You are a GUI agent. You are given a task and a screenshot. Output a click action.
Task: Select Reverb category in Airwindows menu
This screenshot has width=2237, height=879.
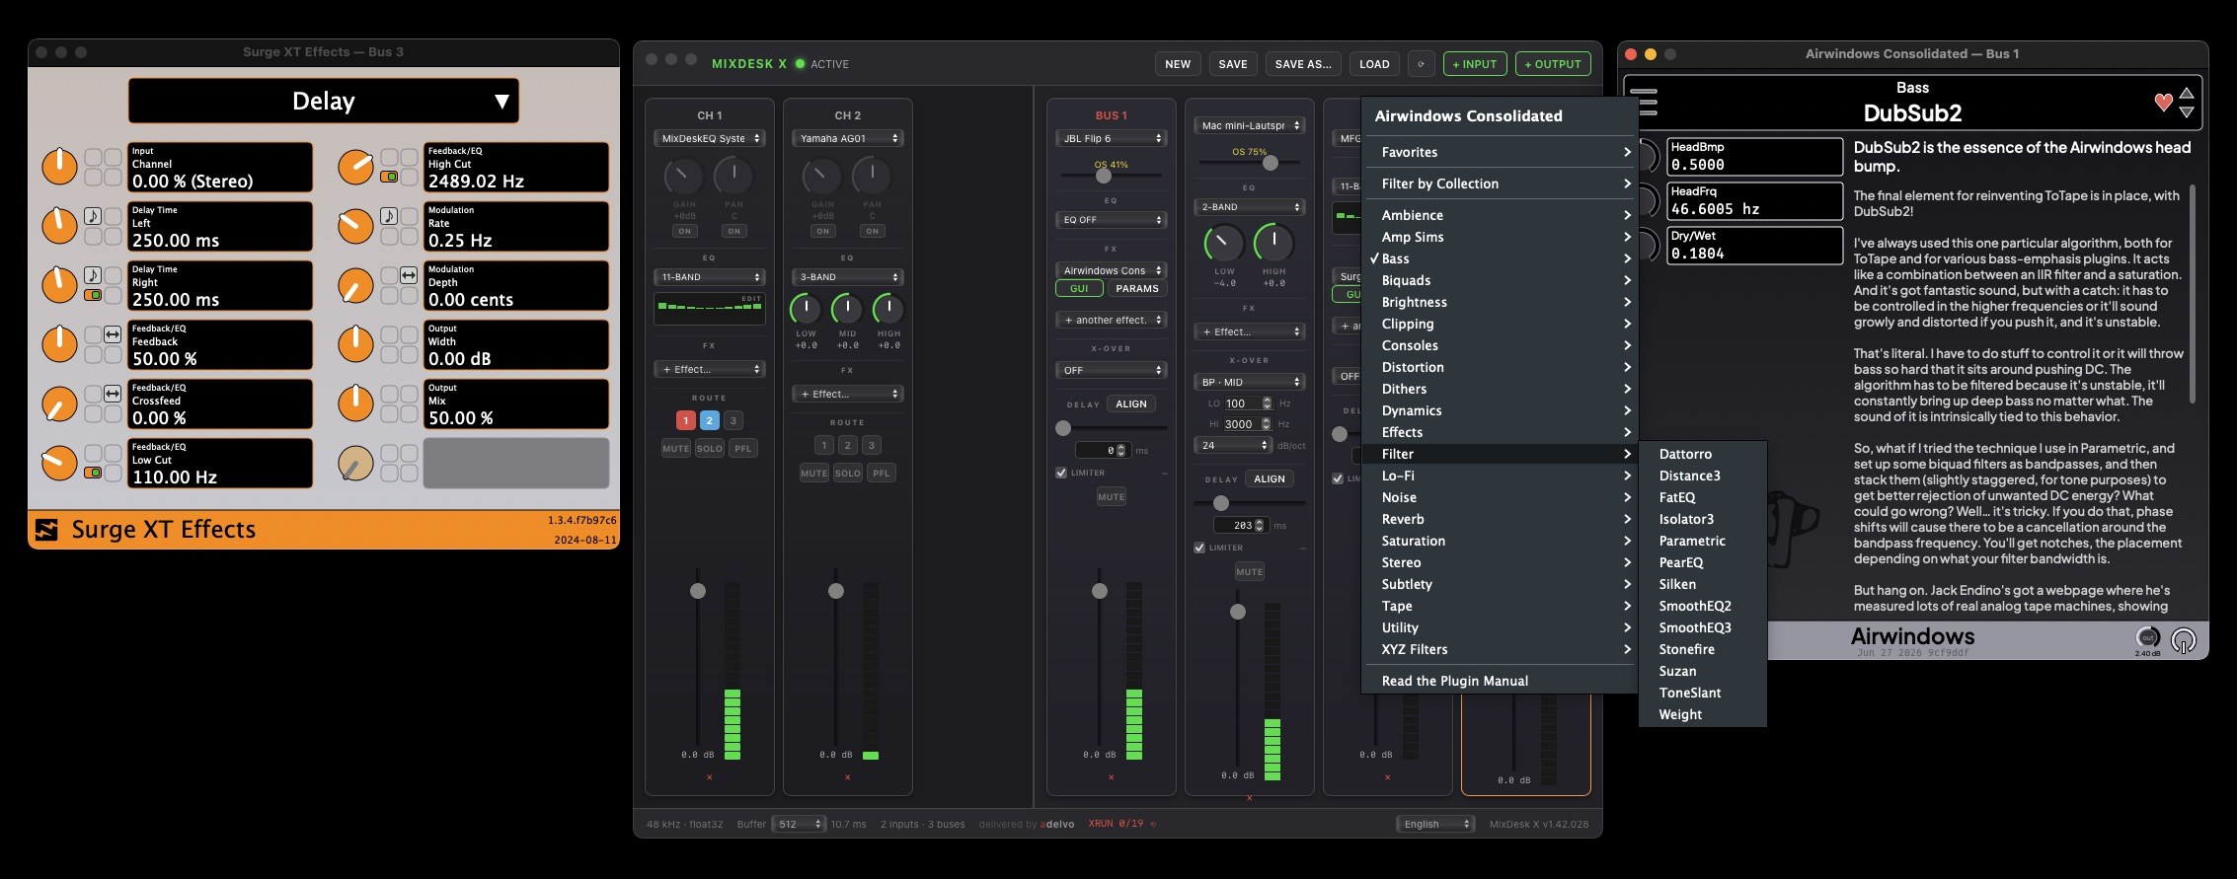[1500, 519]
